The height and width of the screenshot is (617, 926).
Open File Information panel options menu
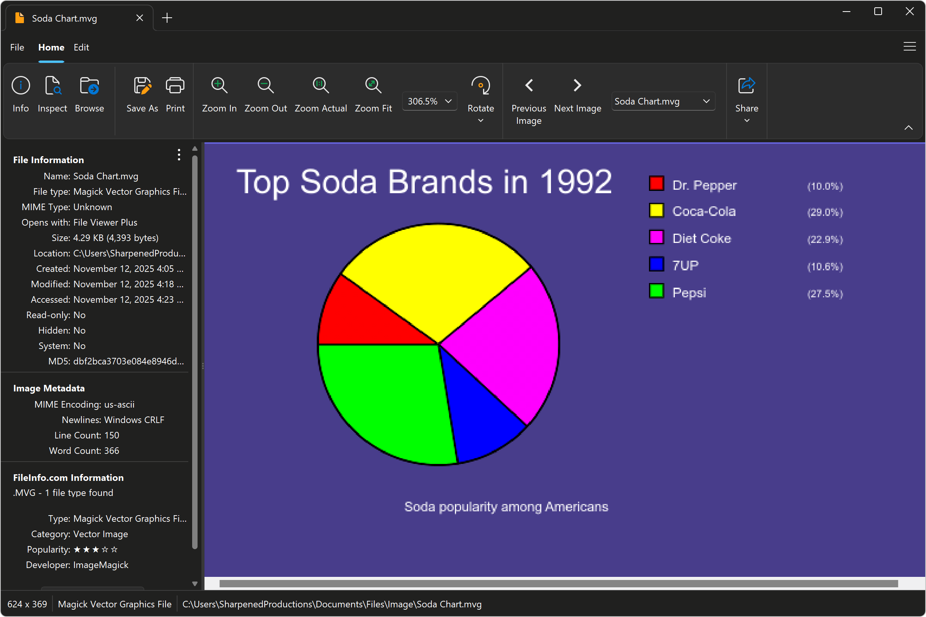[x=179, y=155]
